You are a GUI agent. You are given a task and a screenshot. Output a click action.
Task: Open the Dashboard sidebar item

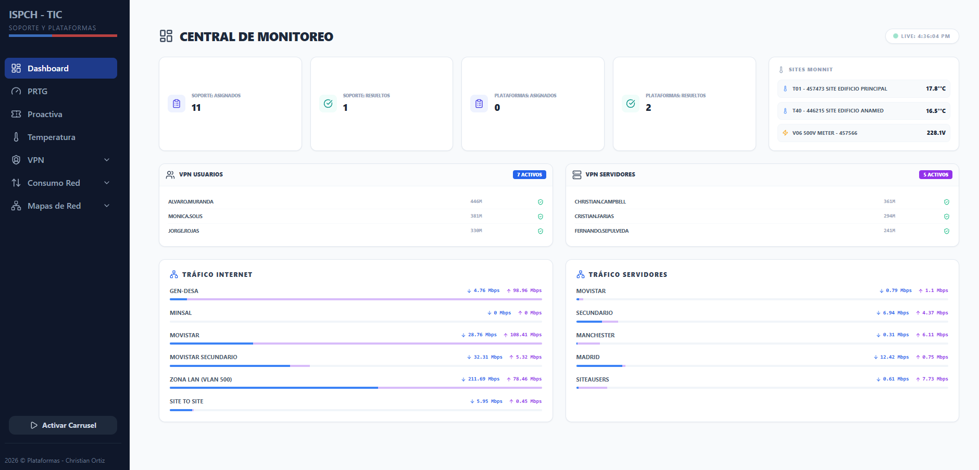(x=61, y=68)
